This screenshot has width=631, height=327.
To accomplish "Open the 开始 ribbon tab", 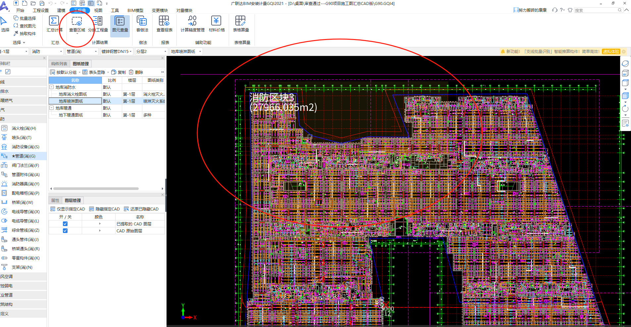I will [20, 10].
